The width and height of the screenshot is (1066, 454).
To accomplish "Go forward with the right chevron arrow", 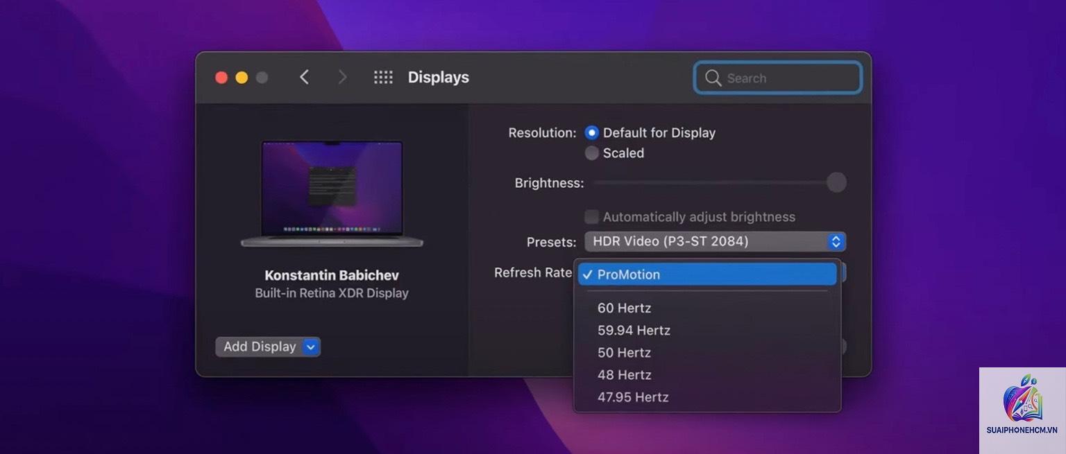I will (342, 78).
